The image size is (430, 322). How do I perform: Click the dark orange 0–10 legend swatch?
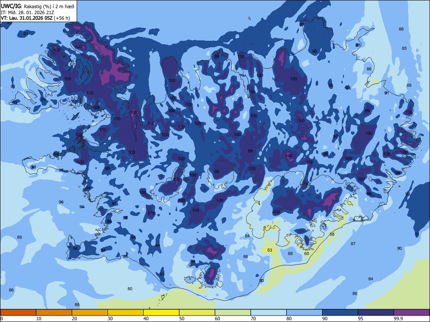(x=18, y=313)
